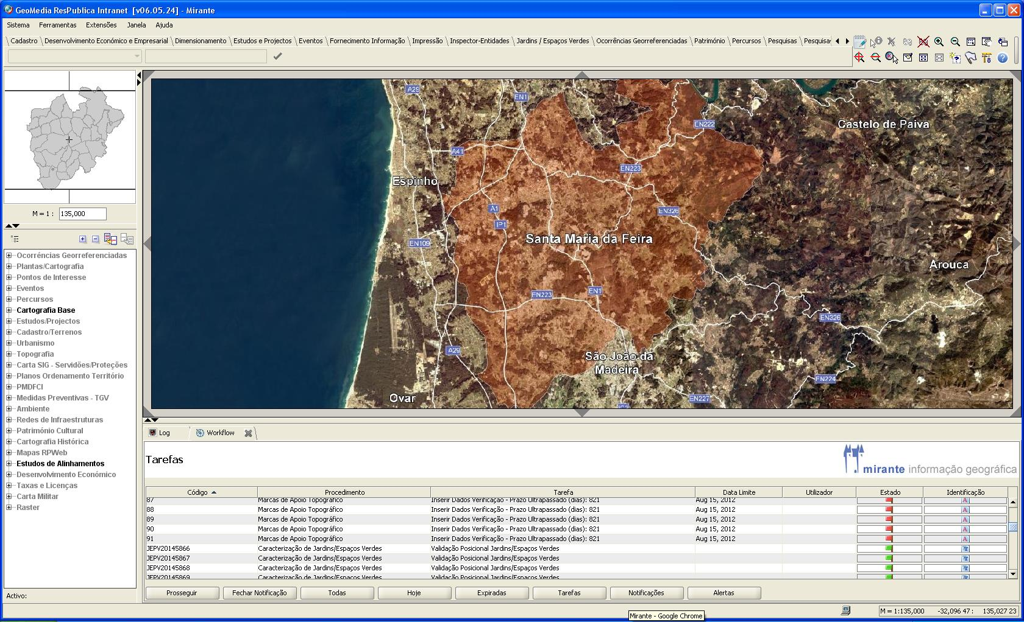Switch to Jardins / Espaços Verdes tab
1024x622 pixels.
click(553, 41)
